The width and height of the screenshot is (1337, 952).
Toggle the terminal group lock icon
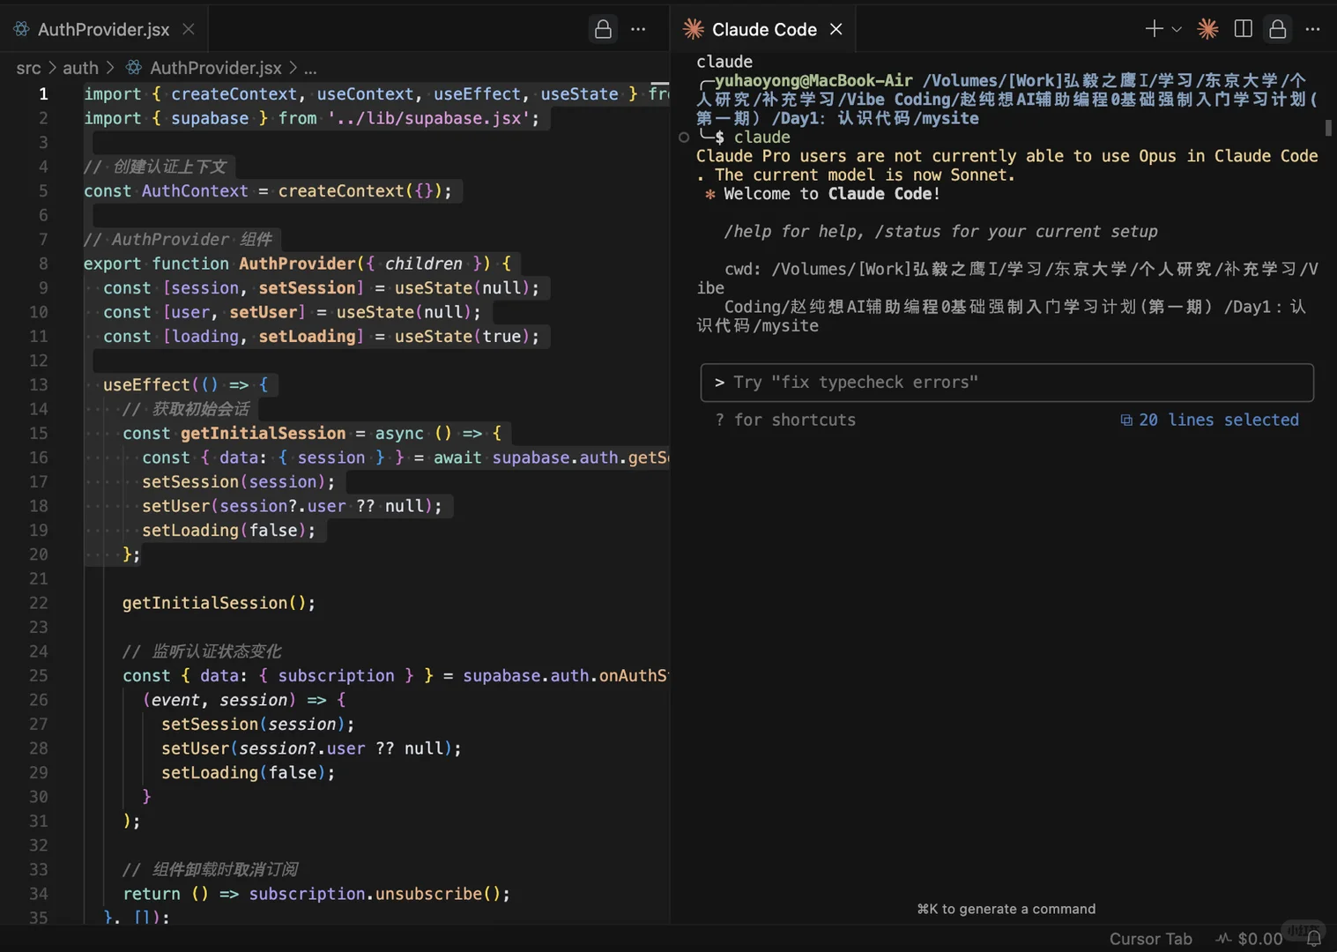click(x=1277, y=29)
